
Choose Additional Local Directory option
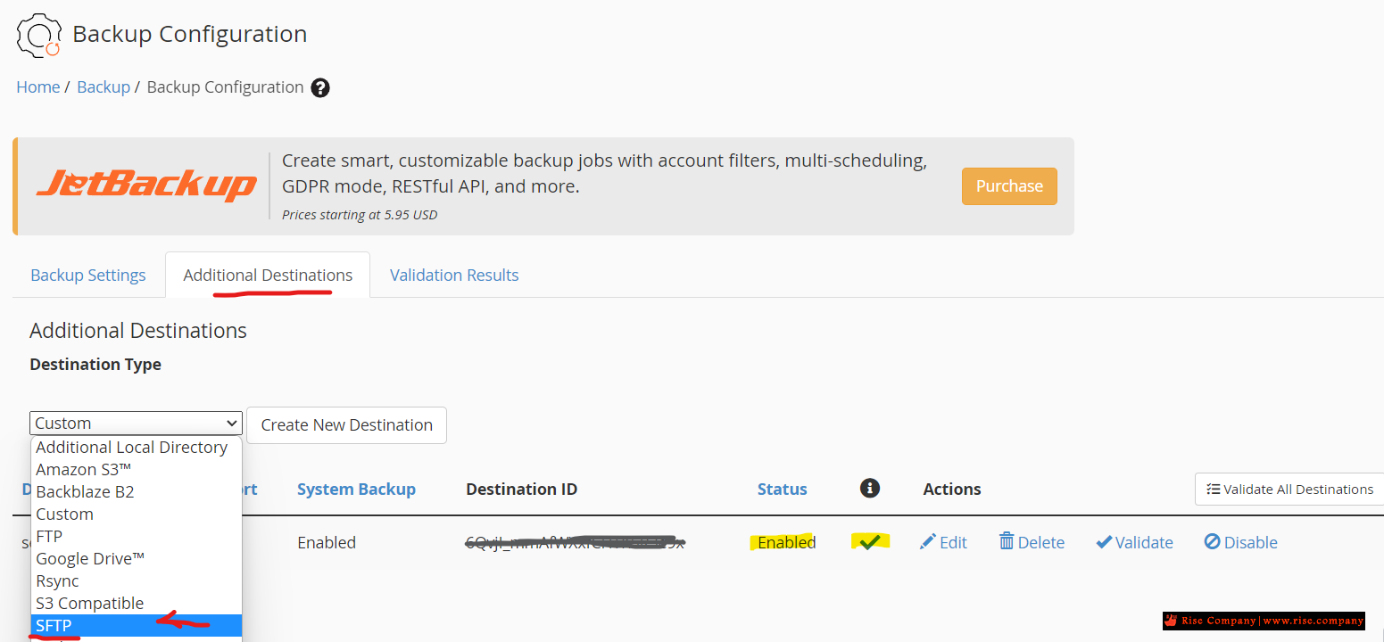(x=137, y=448)
